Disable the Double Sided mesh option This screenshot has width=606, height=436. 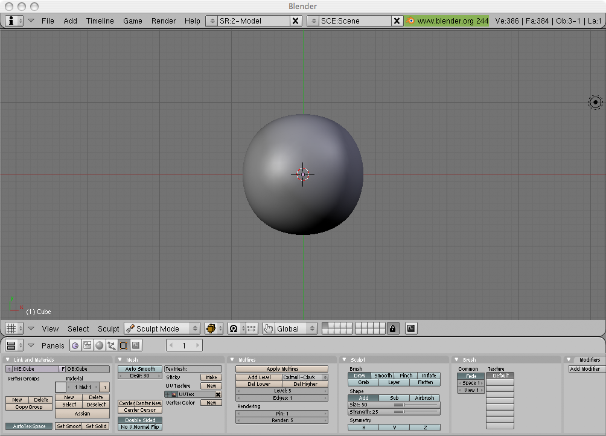coord(140,420)
